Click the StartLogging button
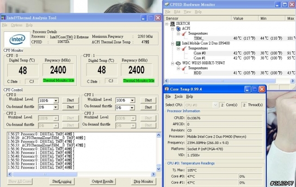 (x=62, y=181)
